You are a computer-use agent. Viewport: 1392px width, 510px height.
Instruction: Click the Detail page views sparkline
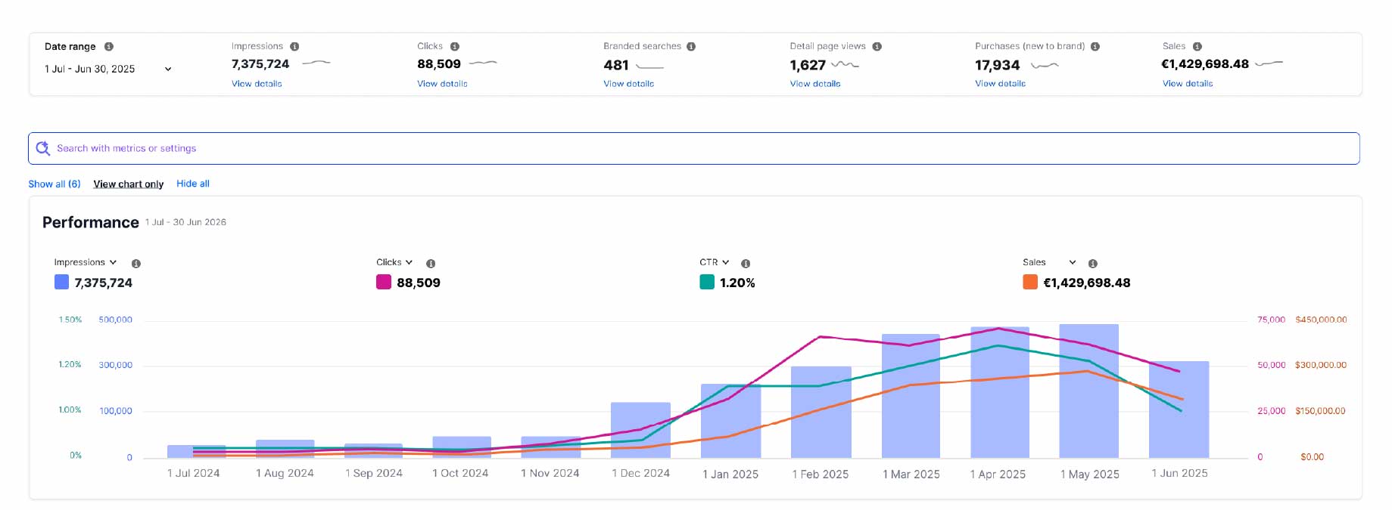[x=845, y=65]
